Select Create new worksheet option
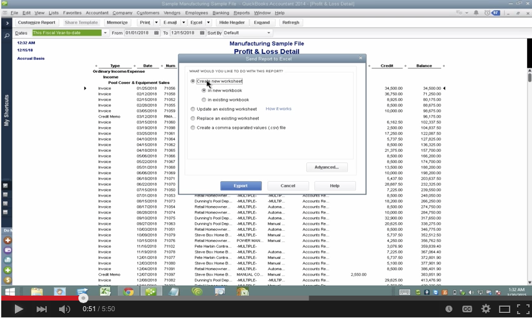 click(x=193, y=81)
